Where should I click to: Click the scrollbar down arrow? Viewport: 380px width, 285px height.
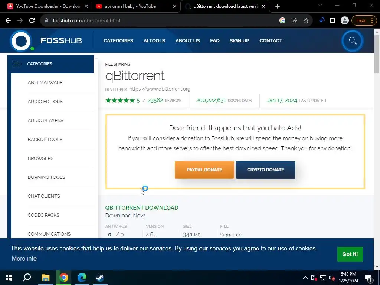pos(377,267)
